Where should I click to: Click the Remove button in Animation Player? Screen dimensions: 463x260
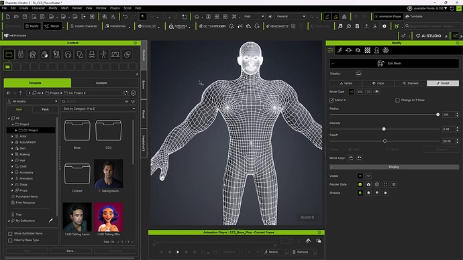pos(303,252)
